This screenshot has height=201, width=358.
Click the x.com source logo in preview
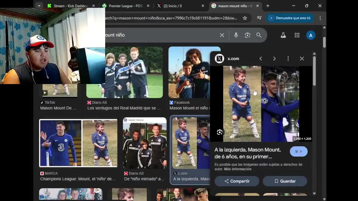click(220, 59)
